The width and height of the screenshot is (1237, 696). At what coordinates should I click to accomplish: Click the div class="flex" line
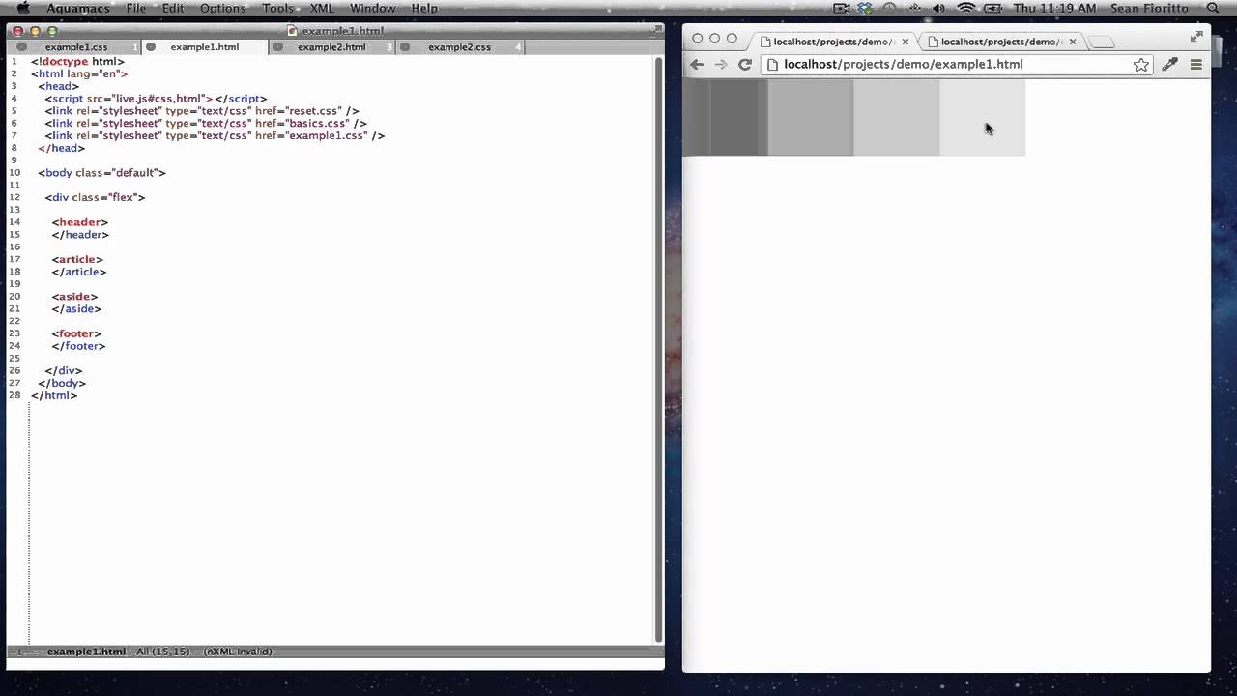(95, 197)
